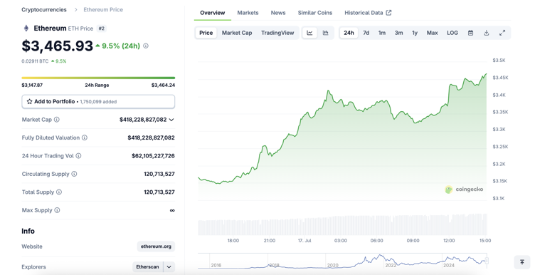Click info icon next to Market Cap
Image resolution: width=535 pixels, height=275 pixels.
[x=57, y=120]
